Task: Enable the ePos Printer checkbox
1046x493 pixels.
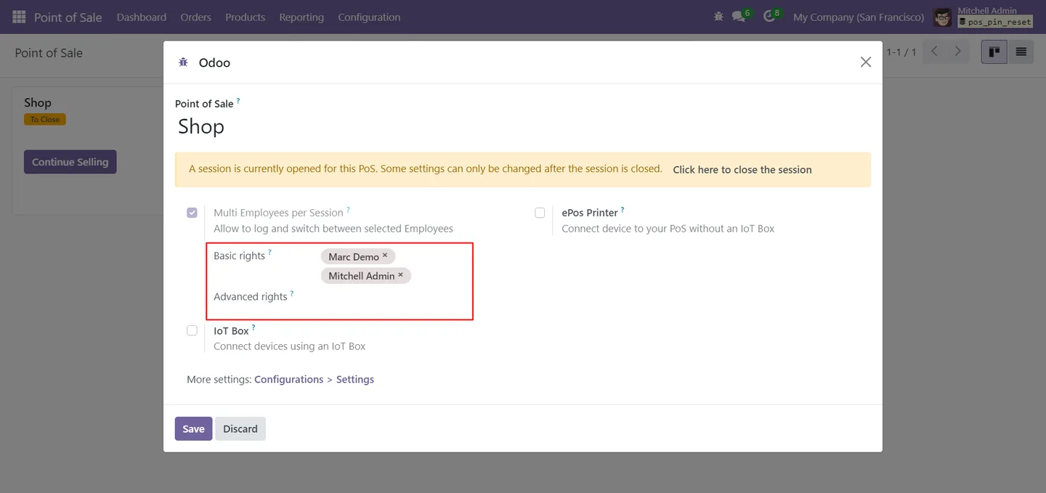Action: click(x=540, y=213)
